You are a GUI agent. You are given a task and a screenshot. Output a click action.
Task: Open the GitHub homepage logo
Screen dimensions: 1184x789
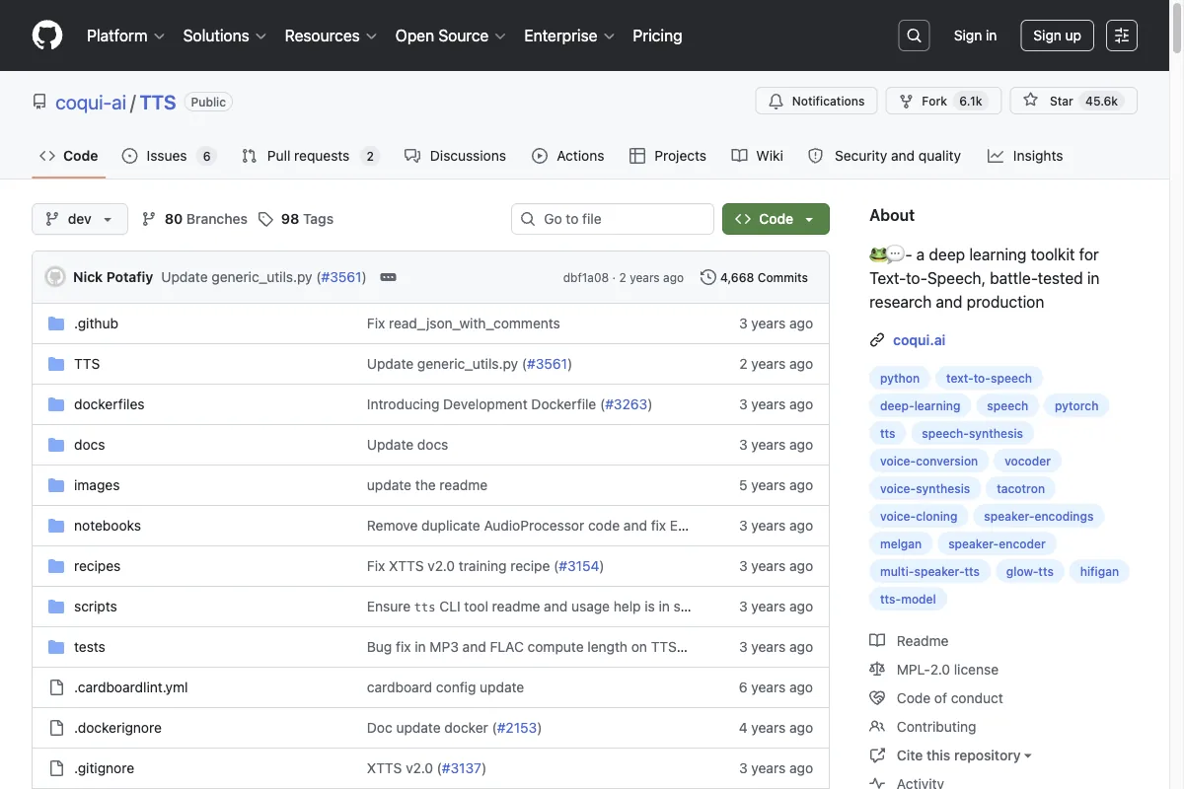click(47, 36)
